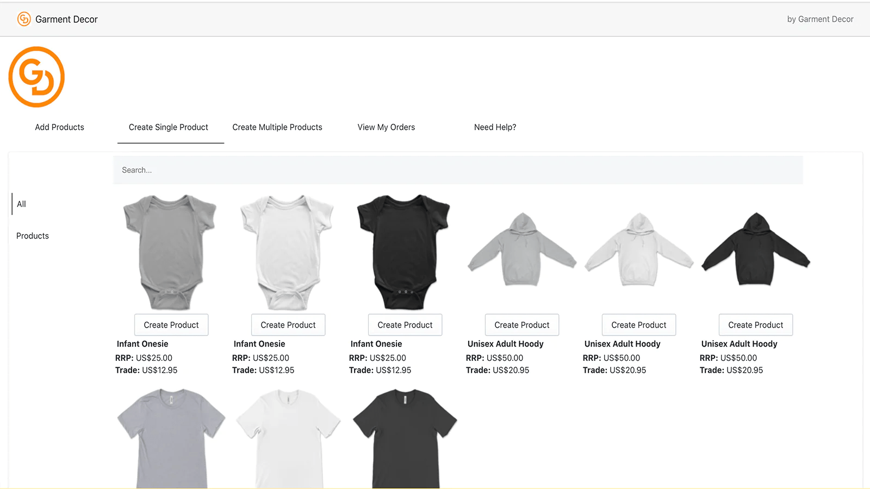Click inside the Search field
This screenshot has height=489, width=870.
[458, 170]
